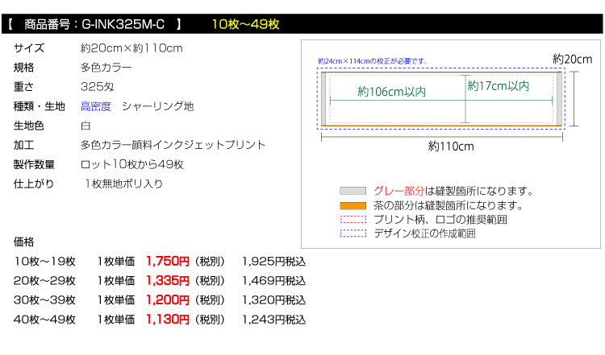Click デザイン校正の作成範囲 legend text
This screenshot has height=355, width=605.
click(424, 233)
